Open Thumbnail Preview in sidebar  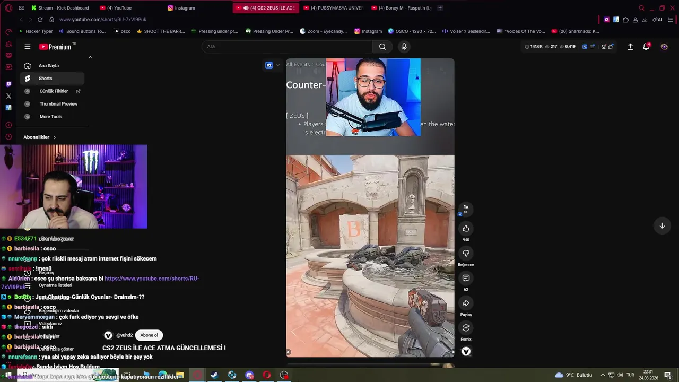pyautogui.click(x=52, y=104)
